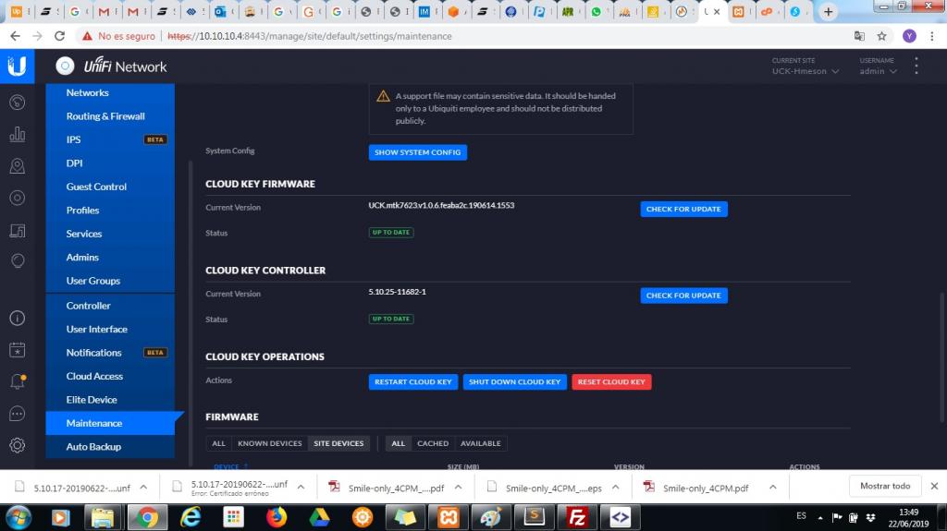Open Notifications settings section

110,353
